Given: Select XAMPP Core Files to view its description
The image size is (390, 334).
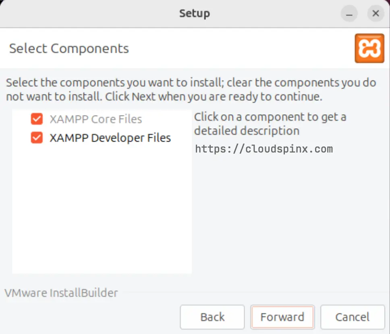Looking at the screenshot, I should pos(96,119).
